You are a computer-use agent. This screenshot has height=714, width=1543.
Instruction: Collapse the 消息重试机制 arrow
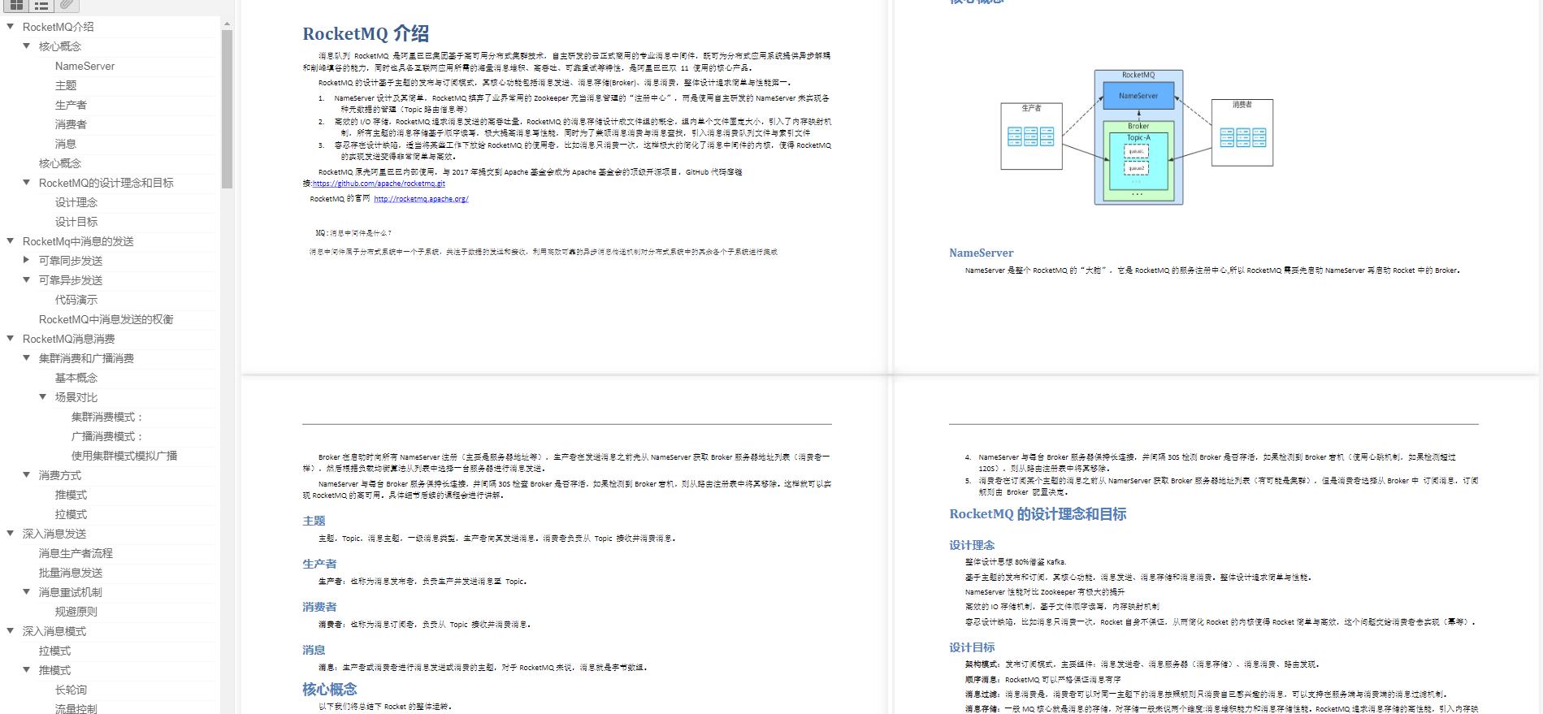click(x=27, y=592)
